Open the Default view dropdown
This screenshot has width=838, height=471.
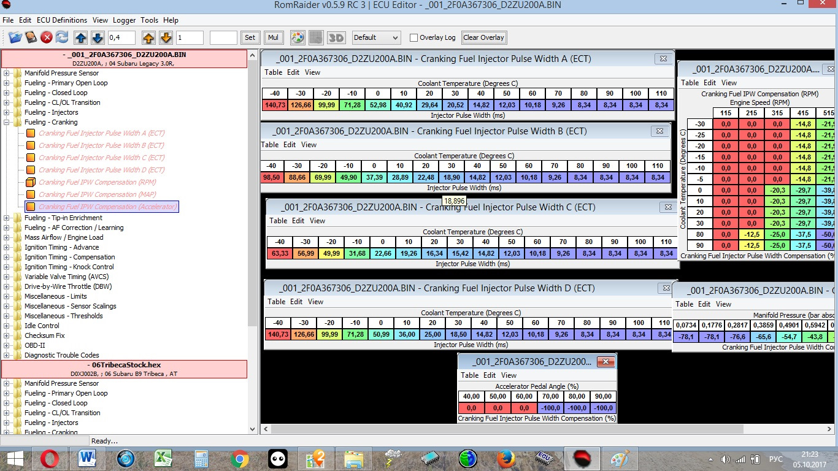click(x=377, y=37)
